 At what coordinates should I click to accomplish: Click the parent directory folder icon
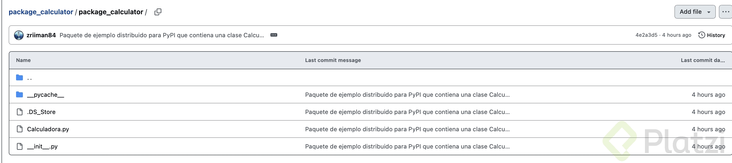tap(19, 77)
